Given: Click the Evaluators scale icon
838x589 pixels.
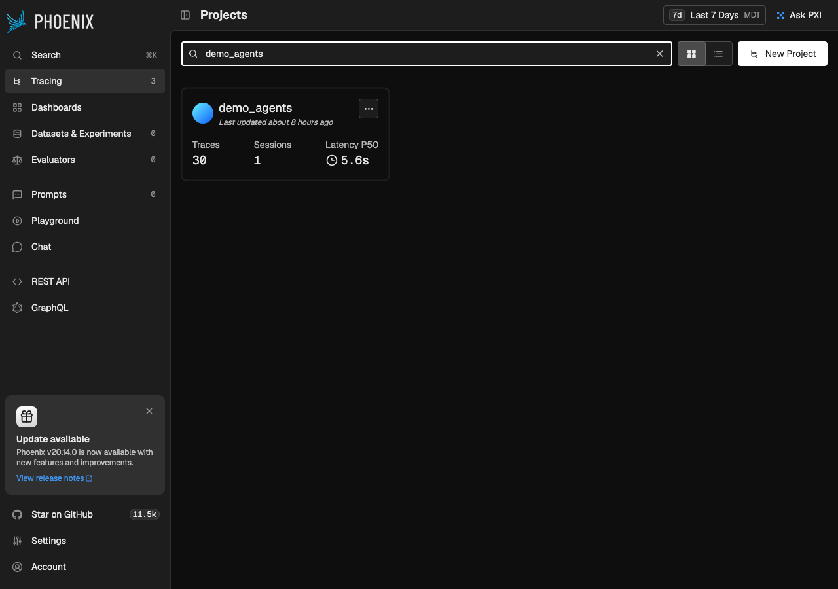Looking at the screenshot, I should click(18, 160).
